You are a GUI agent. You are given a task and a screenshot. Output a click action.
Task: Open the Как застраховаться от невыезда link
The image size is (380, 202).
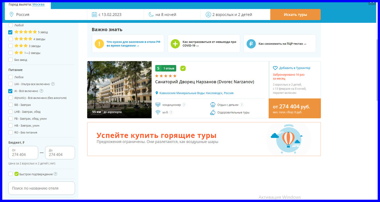click(x=209, y=44)
